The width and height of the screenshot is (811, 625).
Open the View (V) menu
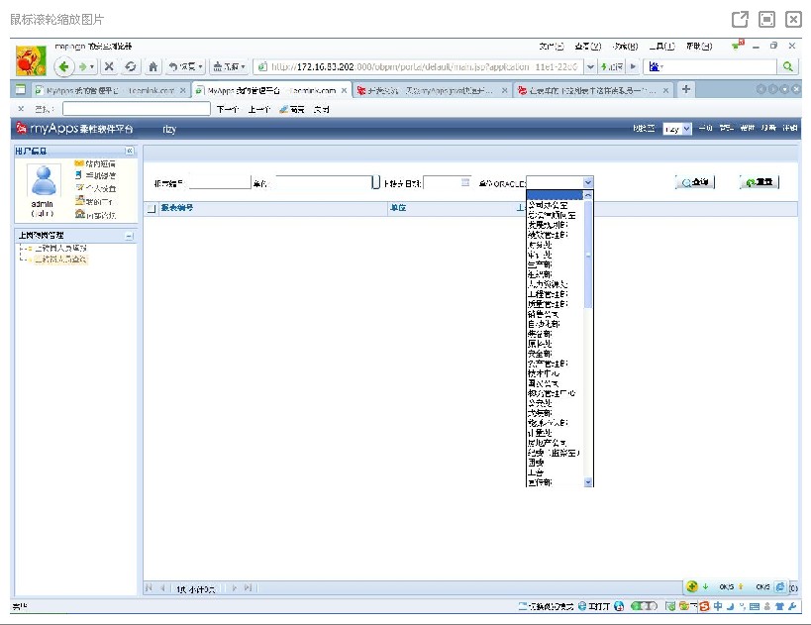tap(587, 46)
